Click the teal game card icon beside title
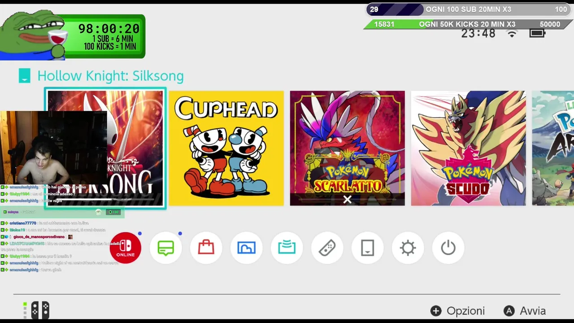This screenshot has height=323, width=574. pos(25,76)
